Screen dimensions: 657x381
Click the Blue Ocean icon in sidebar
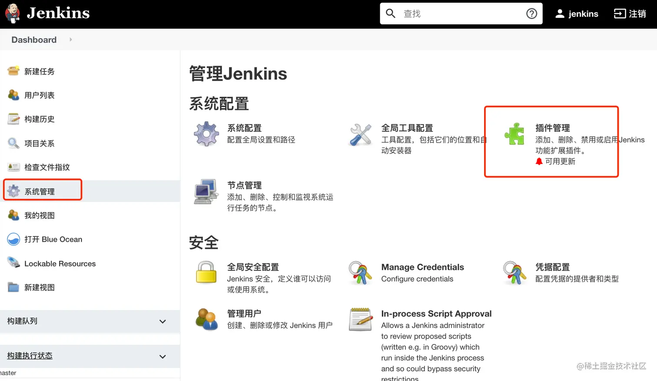click(x=13, y=239)
